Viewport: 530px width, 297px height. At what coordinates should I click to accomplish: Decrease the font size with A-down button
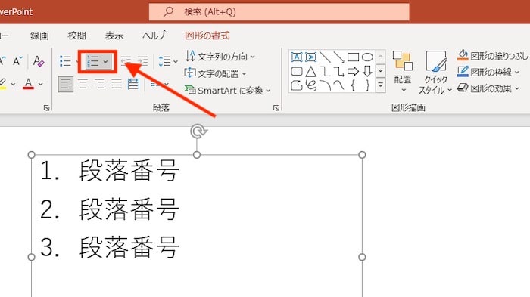tap(17, 61)
